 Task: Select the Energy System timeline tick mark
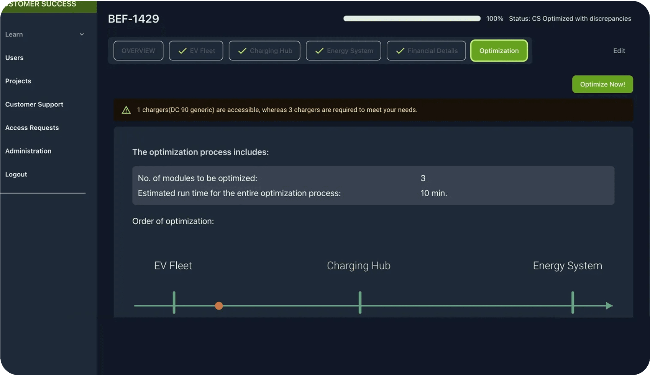point(573,302)
